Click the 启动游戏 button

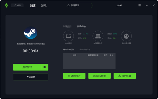click(x=27, y=67)
